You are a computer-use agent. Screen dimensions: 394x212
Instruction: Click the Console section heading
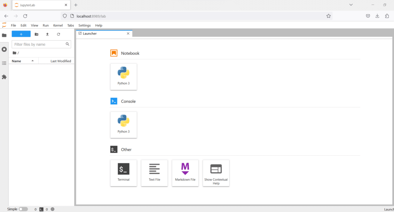tap(128, 101)
